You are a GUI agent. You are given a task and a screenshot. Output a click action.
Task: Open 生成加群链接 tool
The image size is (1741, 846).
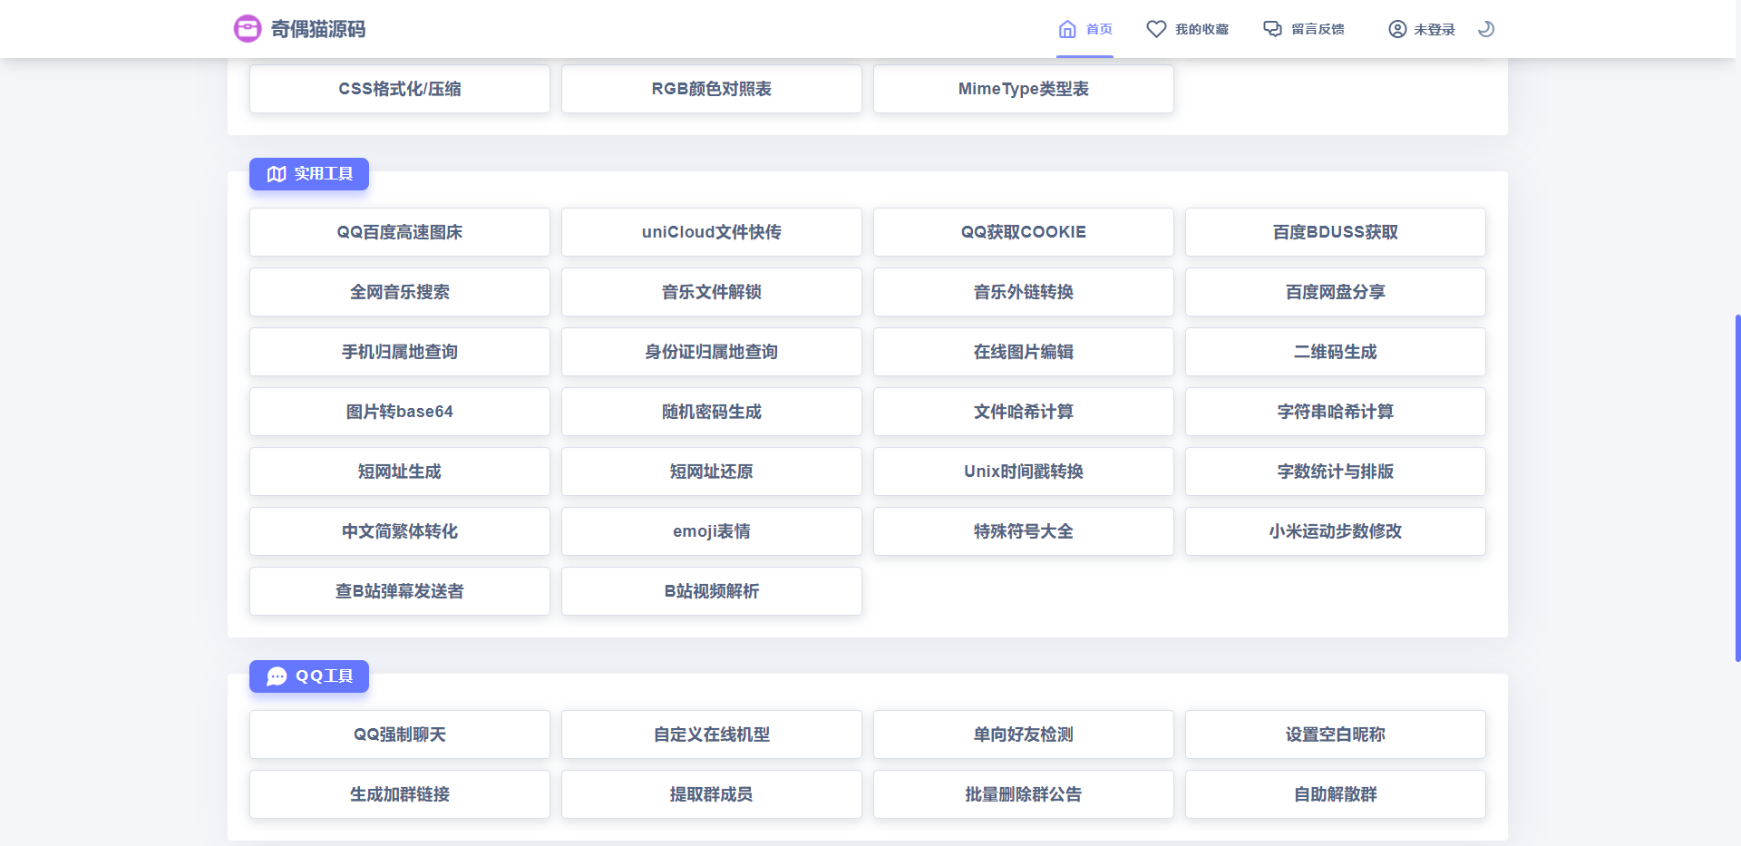[x=400, y=794]
